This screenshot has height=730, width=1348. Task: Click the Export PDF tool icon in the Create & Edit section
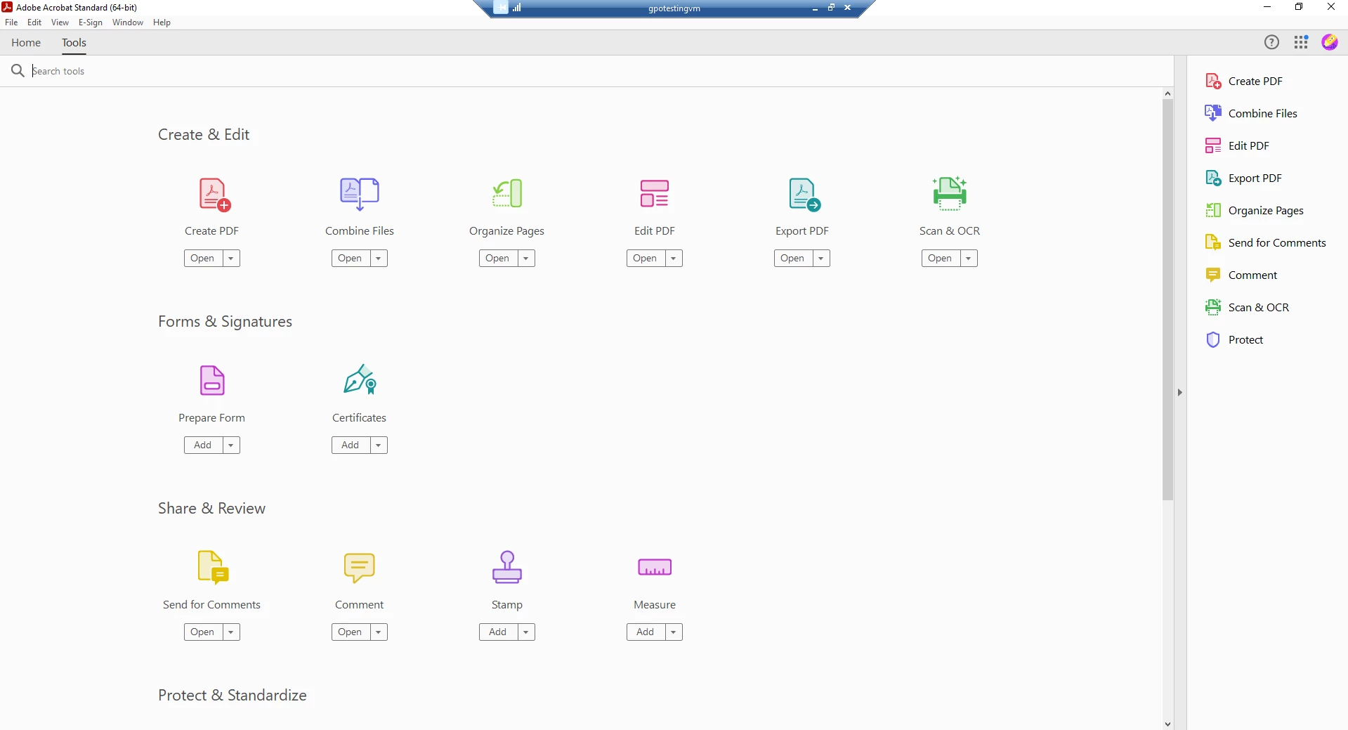point(804,195)
